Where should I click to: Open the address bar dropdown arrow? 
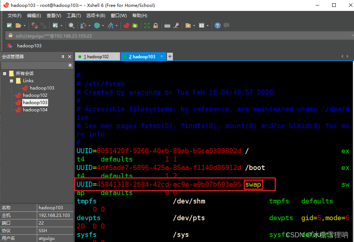(352, 36)
